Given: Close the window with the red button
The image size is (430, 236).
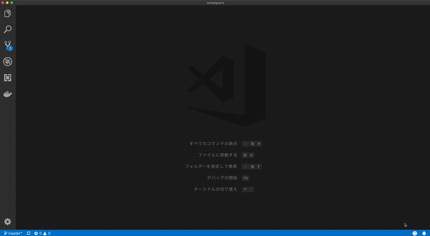Looking at the screenshot, I should tap(3, 3).
